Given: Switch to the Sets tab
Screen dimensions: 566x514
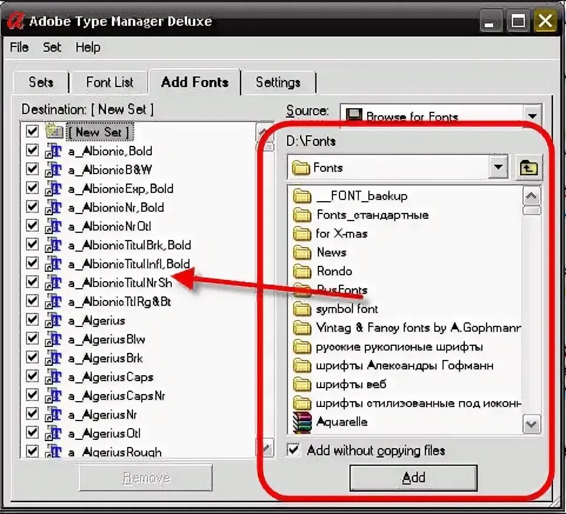Looking at the screenshot, I should pyautogui.click(x=41, y=82).
